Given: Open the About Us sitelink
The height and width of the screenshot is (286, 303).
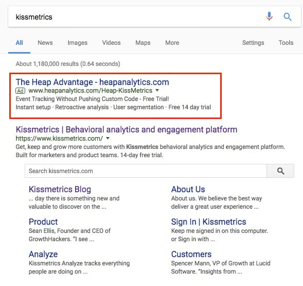Looking at the screenshot, I should click(188, 189).
